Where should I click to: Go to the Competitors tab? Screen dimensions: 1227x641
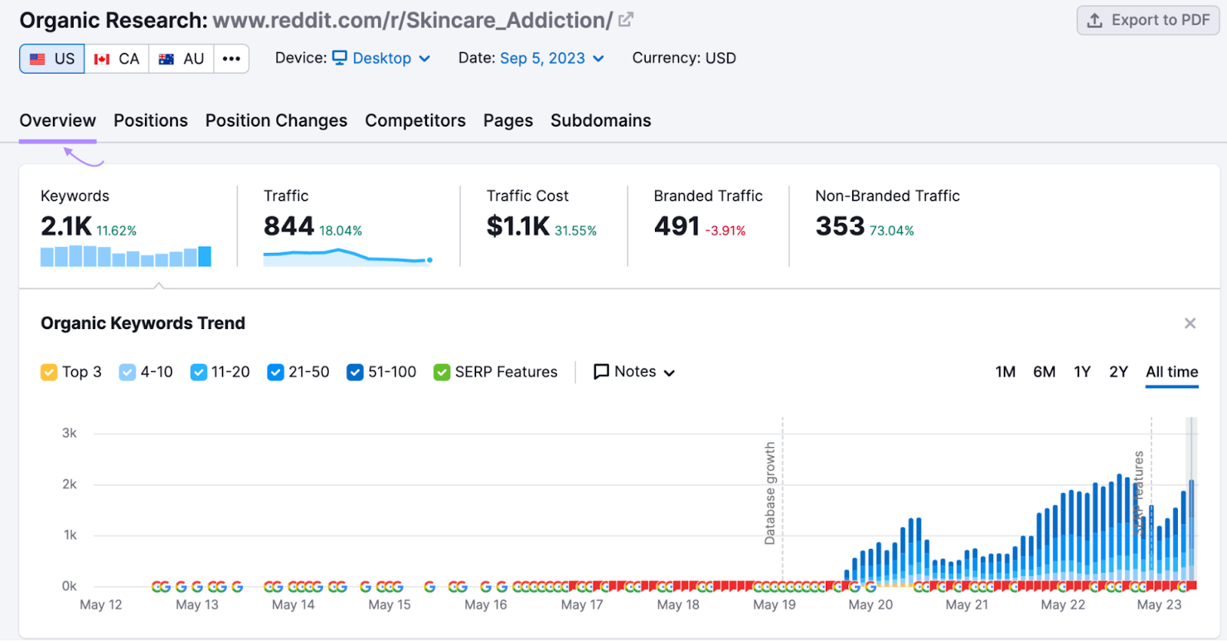point(415,120)
